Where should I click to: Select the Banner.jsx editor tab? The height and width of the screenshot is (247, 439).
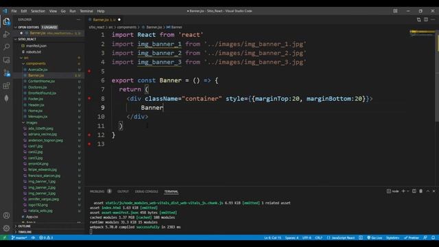tap(104, 20)
